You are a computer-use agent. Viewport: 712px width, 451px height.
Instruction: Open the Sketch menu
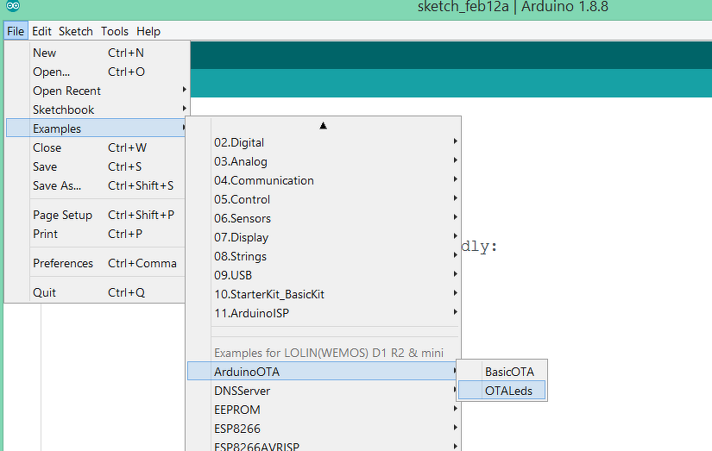point(75,31)
